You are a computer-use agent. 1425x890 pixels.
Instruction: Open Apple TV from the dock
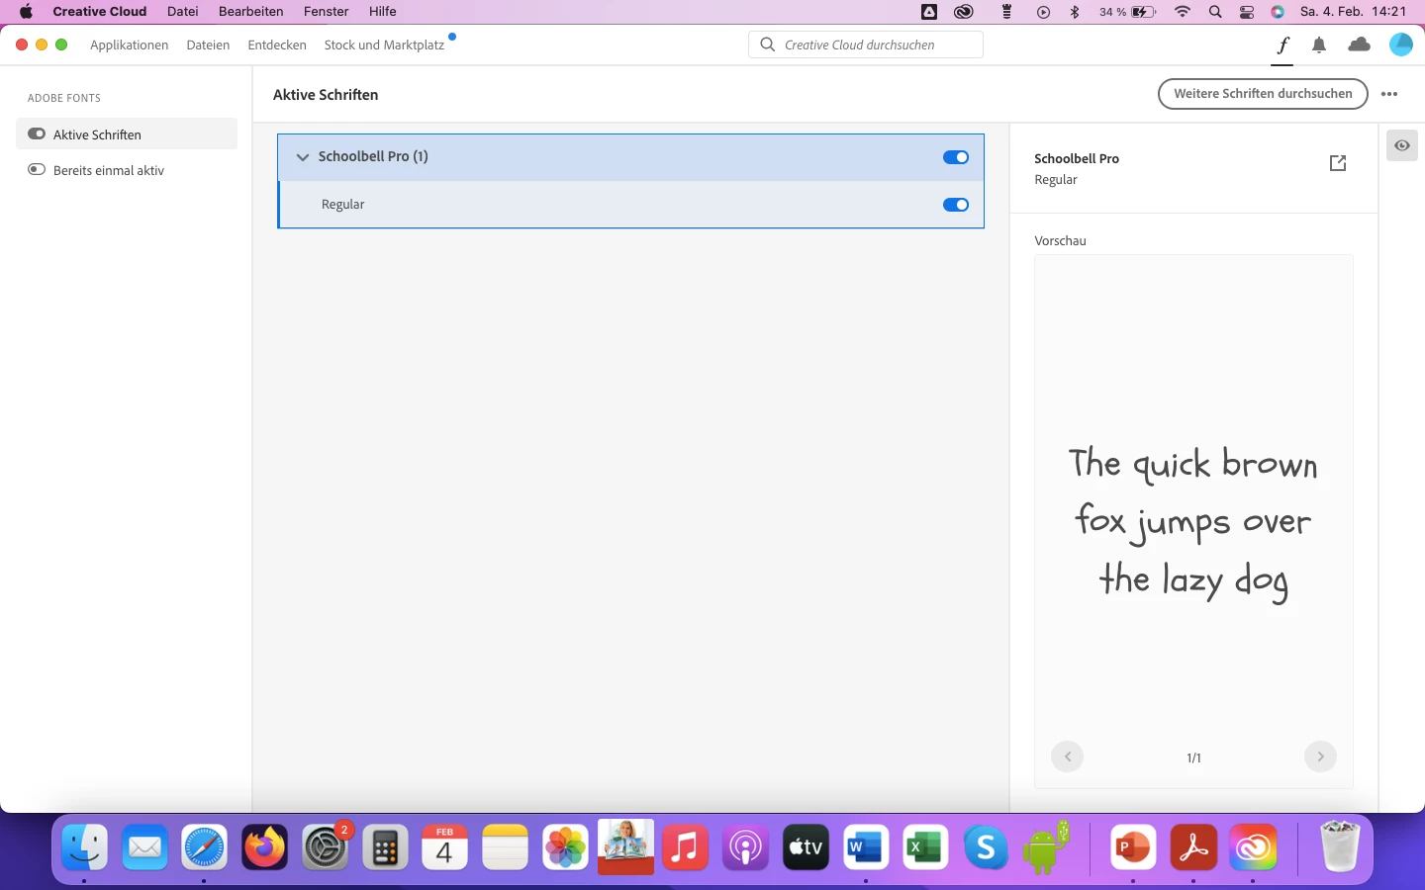click(x=806, y=847)
